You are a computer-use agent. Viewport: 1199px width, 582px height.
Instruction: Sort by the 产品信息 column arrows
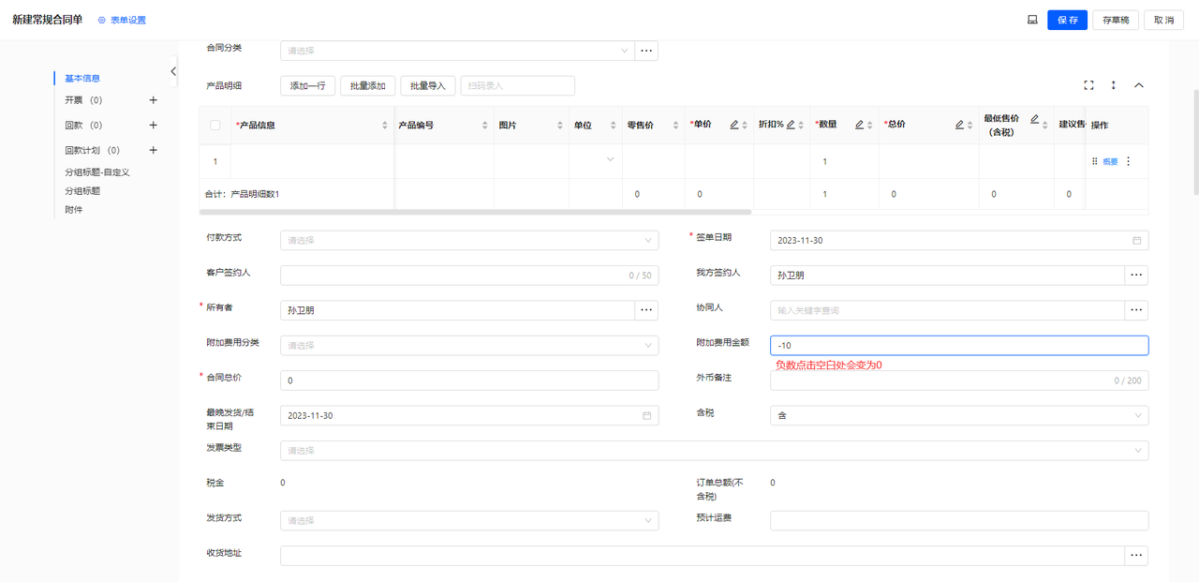tap(385, 126)
